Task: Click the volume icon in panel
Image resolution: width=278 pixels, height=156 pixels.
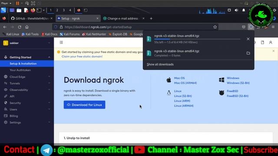Action: click(x=236, y=10)
